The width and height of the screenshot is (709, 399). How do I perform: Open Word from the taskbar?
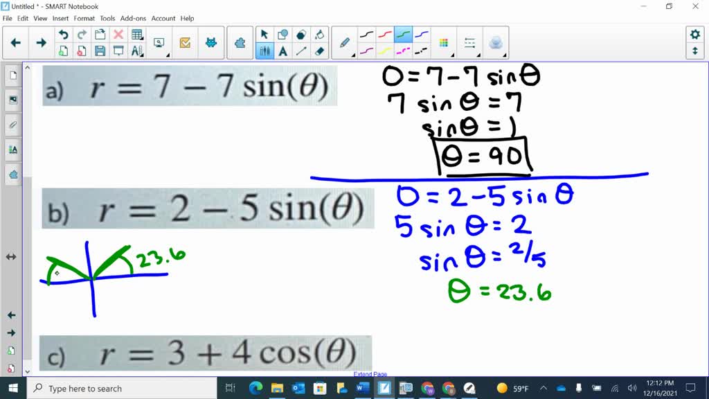(x=363, y=388)
